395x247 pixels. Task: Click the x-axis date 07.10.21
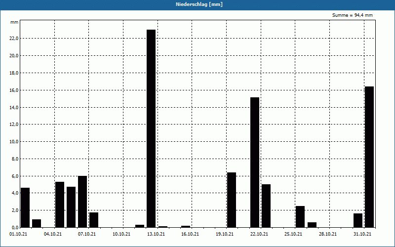[87, 234]
